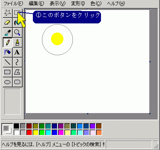Select the Ellipse tool
160x150 pixels.
[x=8, y=82]
